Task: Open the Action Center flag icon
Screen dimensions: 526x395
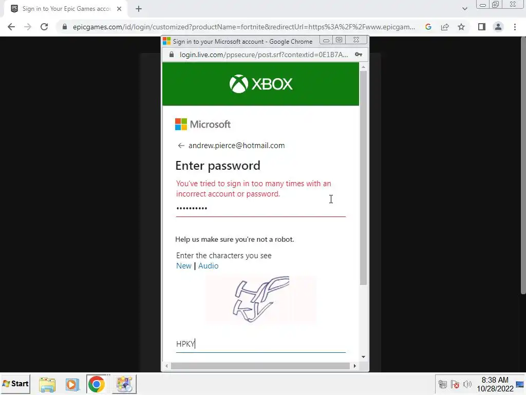Action: (x=455, y=384)
